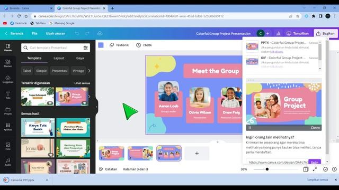Switch to the Gaya tab
Image resolution: width=339 pixels, height=190 pixels.
tap(80, 58)
